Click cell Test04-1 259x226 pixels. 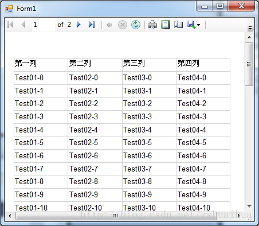[x=203, y=91]
